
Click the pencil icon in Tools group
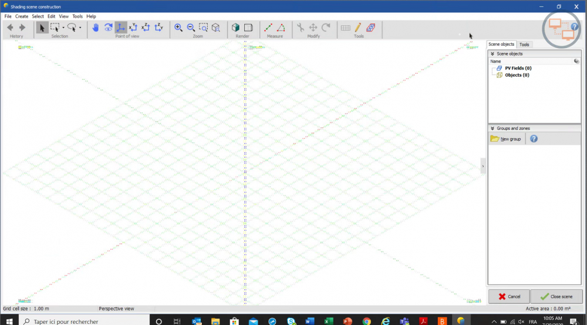(358, 28)
